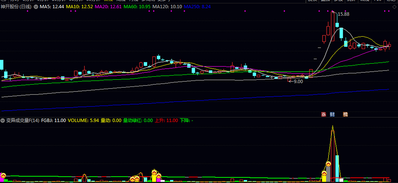Click the 9.00 low price marker
398x183 pixels.
point(298,81)
